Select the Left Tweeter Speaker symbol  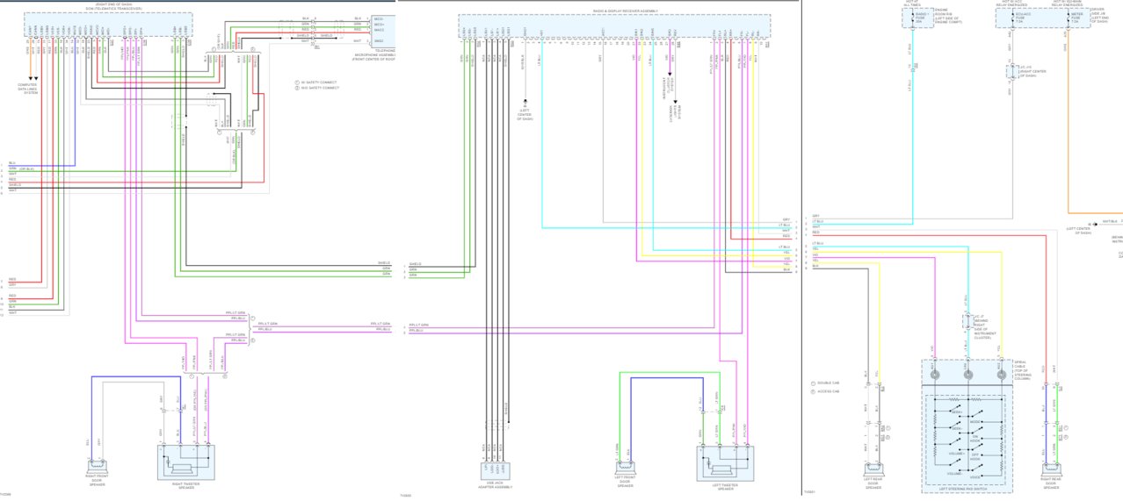[726, 462]
